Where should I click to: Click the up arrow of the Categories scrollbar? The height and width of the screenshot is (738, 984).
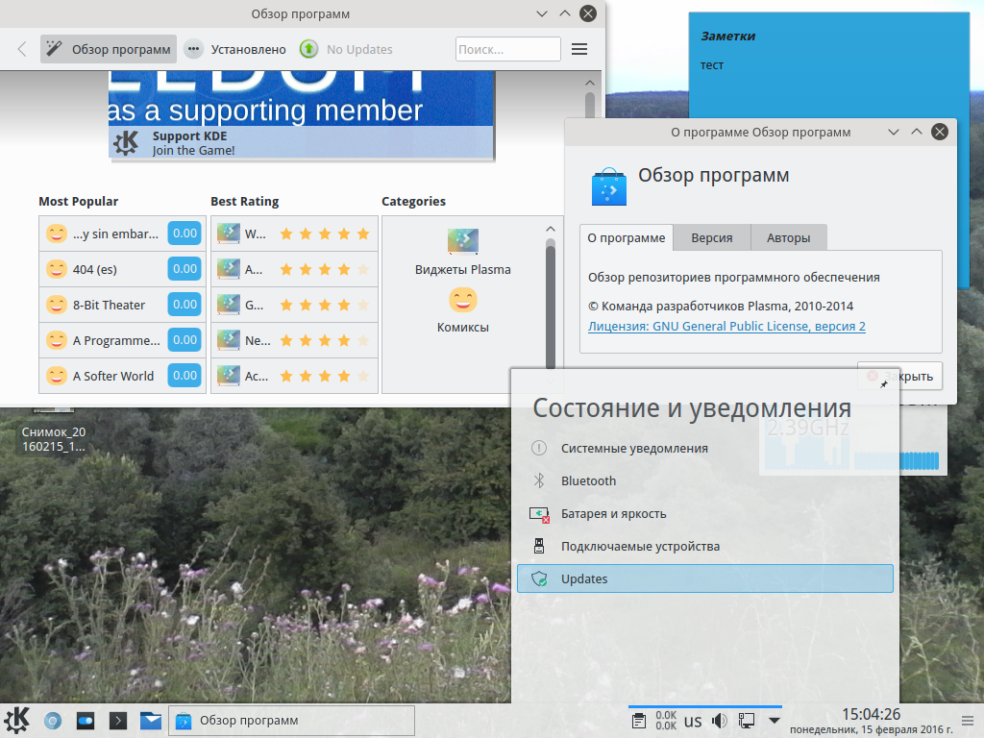click(551, 229)
